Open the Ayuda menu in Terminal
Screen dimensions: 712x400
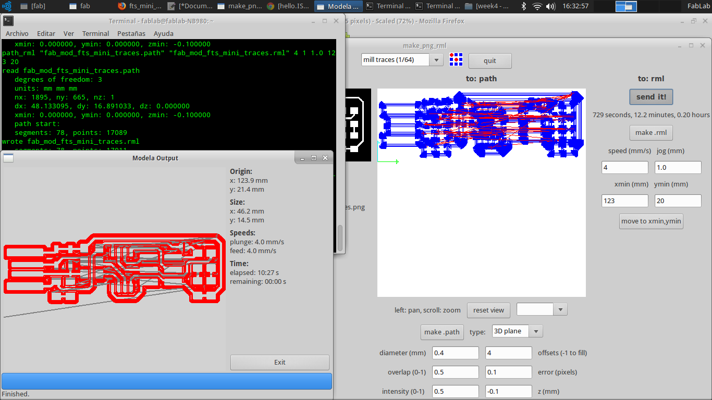[163, 33]
